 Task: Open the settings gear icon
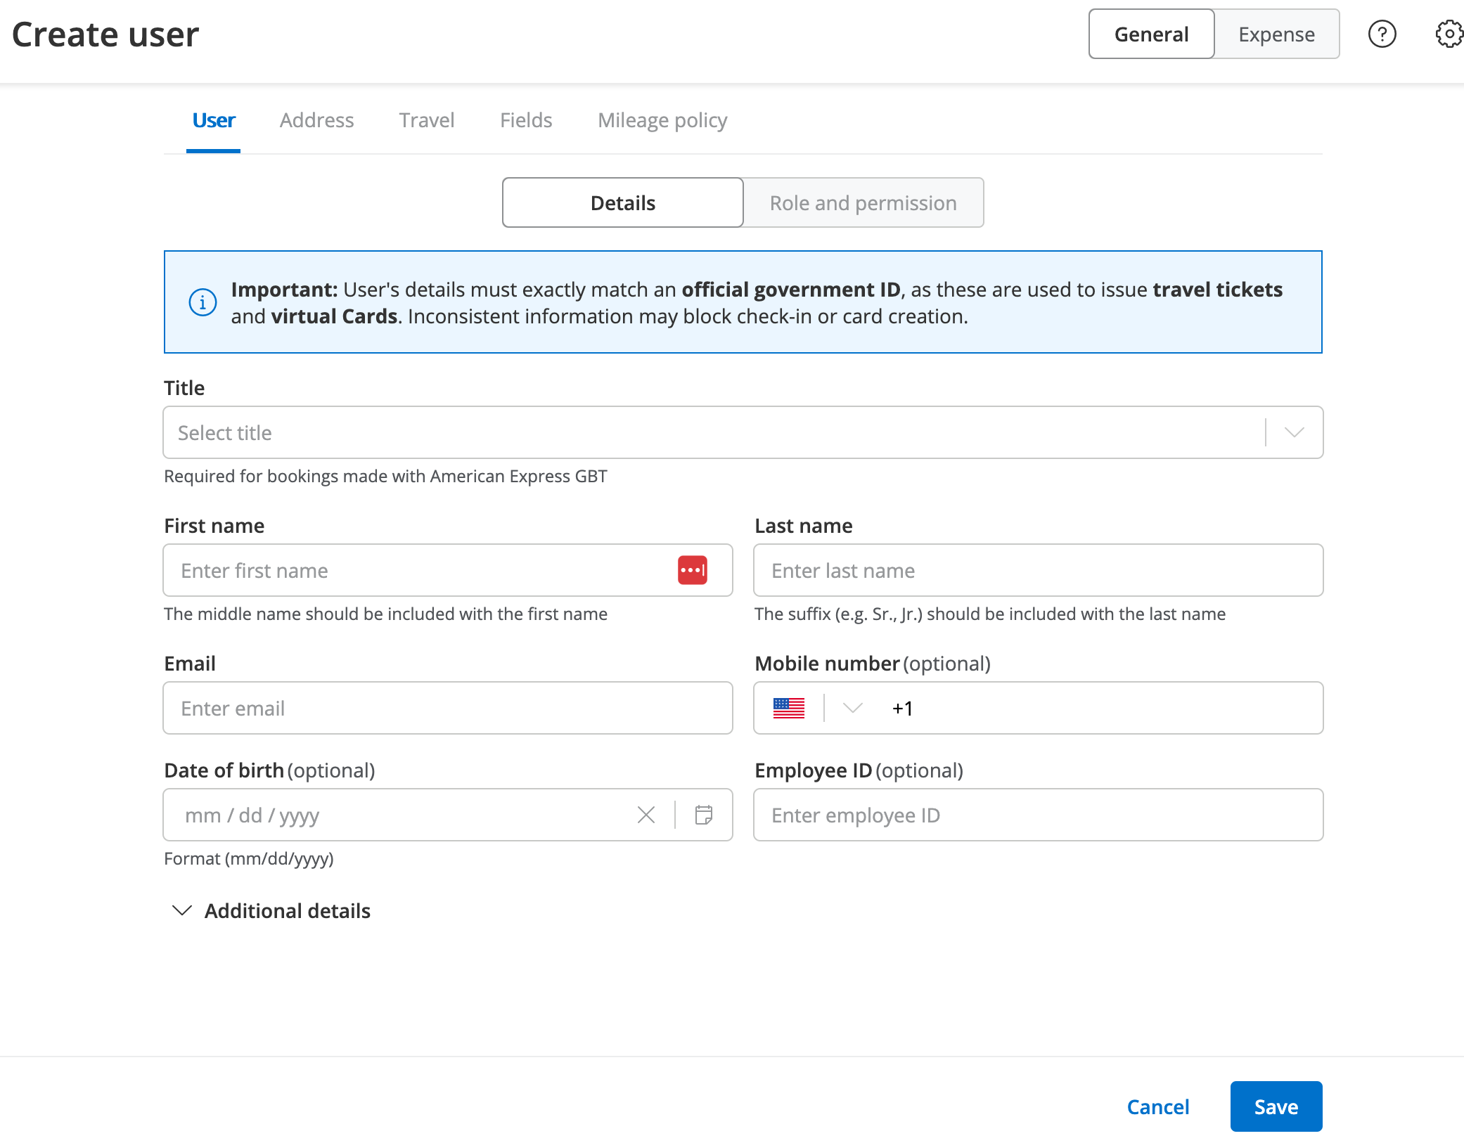click(x=1449, y=34)
